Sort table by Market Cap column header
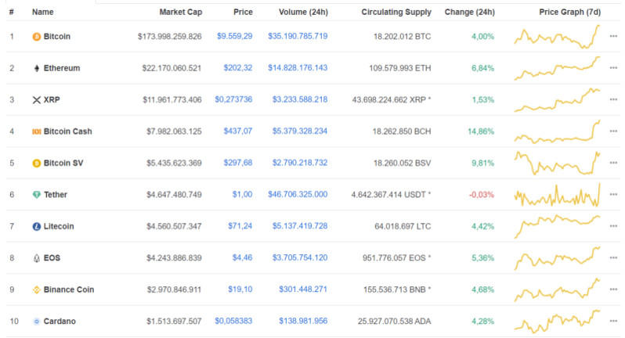The image size is (625, 338). pos(180,13)
